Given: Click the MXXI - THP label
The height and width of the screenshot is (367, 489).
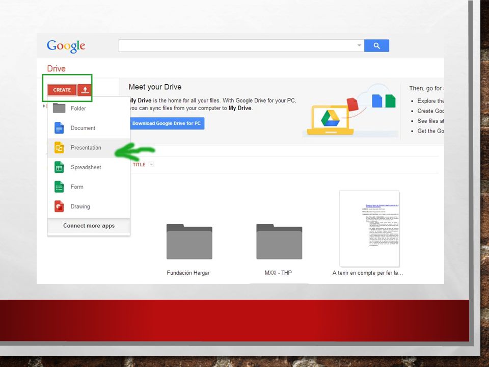Looking at the screenshot, I should tap(278, 273).
